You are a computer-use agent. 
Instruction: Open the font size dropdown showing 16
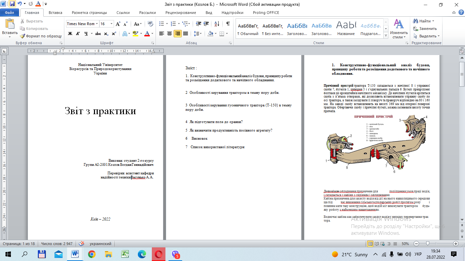pos(112,24)
